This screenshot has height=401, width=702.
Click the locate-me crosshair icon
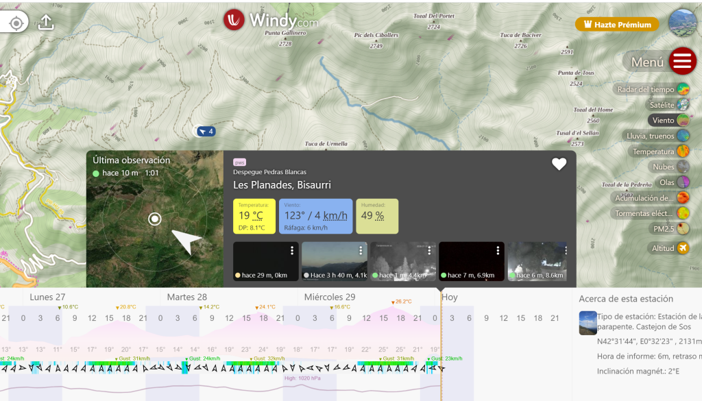coord(16,23)
